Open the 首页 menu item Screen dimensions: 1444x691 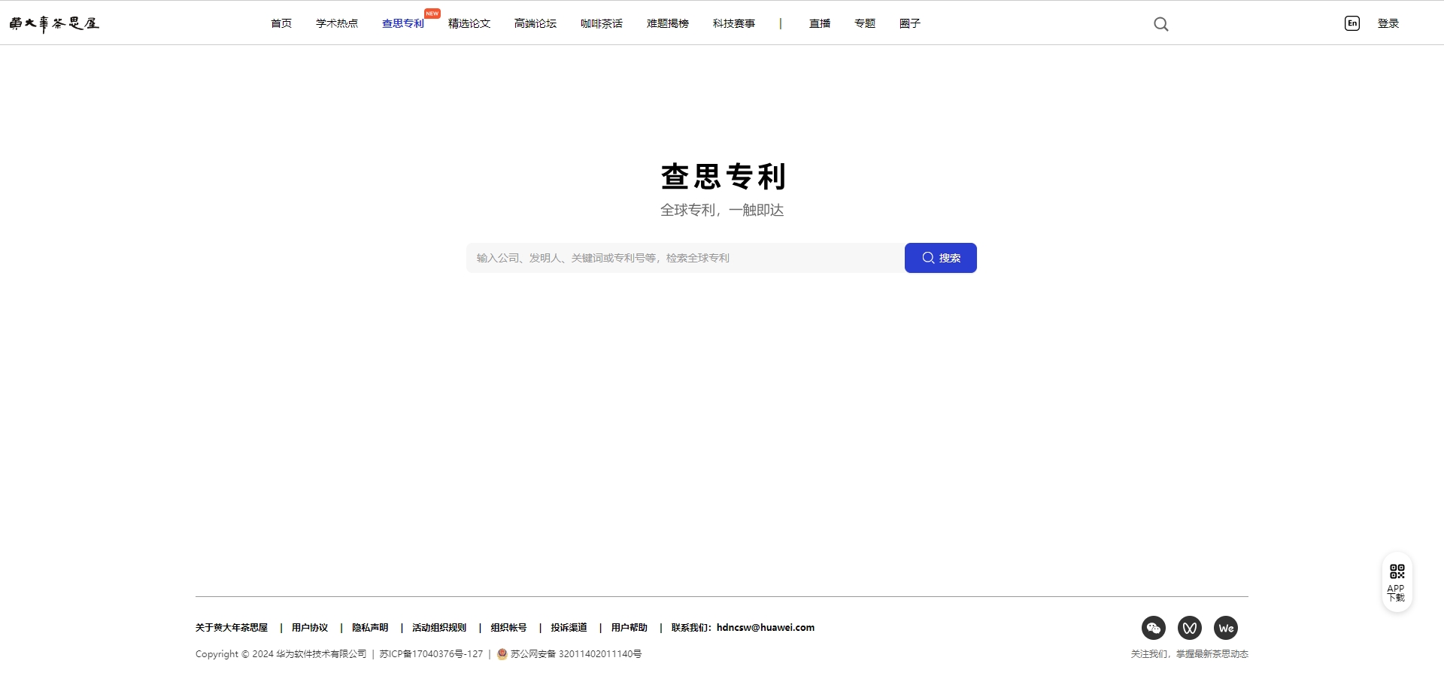pos(281,23)
